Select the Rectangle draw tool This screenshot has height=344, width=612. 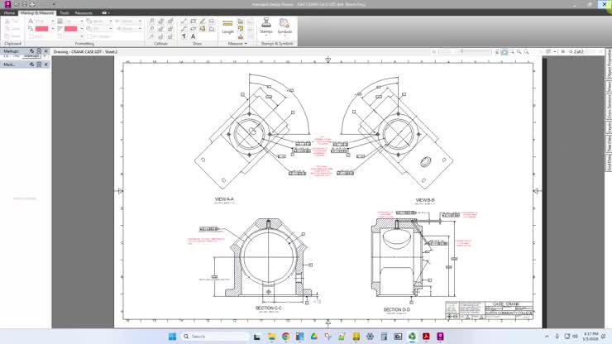(194, 21)
